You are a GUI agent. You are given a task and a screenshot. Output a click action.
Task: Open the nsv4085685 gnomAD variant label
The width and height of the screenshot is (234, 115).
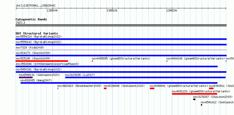pos(121,58)
